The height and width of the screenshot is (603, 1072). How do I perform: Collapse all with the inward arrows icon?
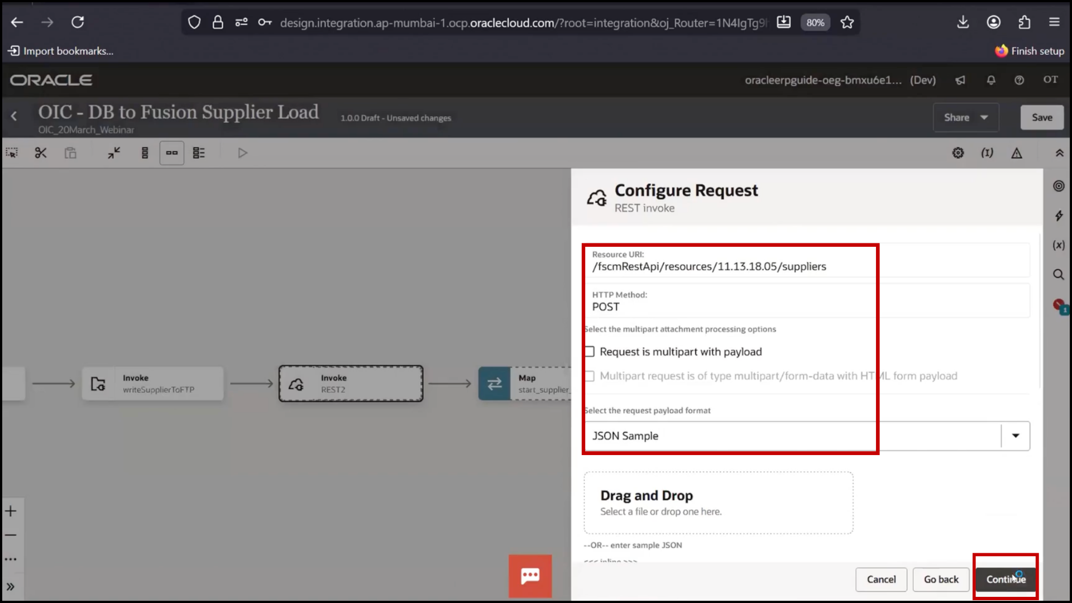pyautogui.click(x=114, y=153)
